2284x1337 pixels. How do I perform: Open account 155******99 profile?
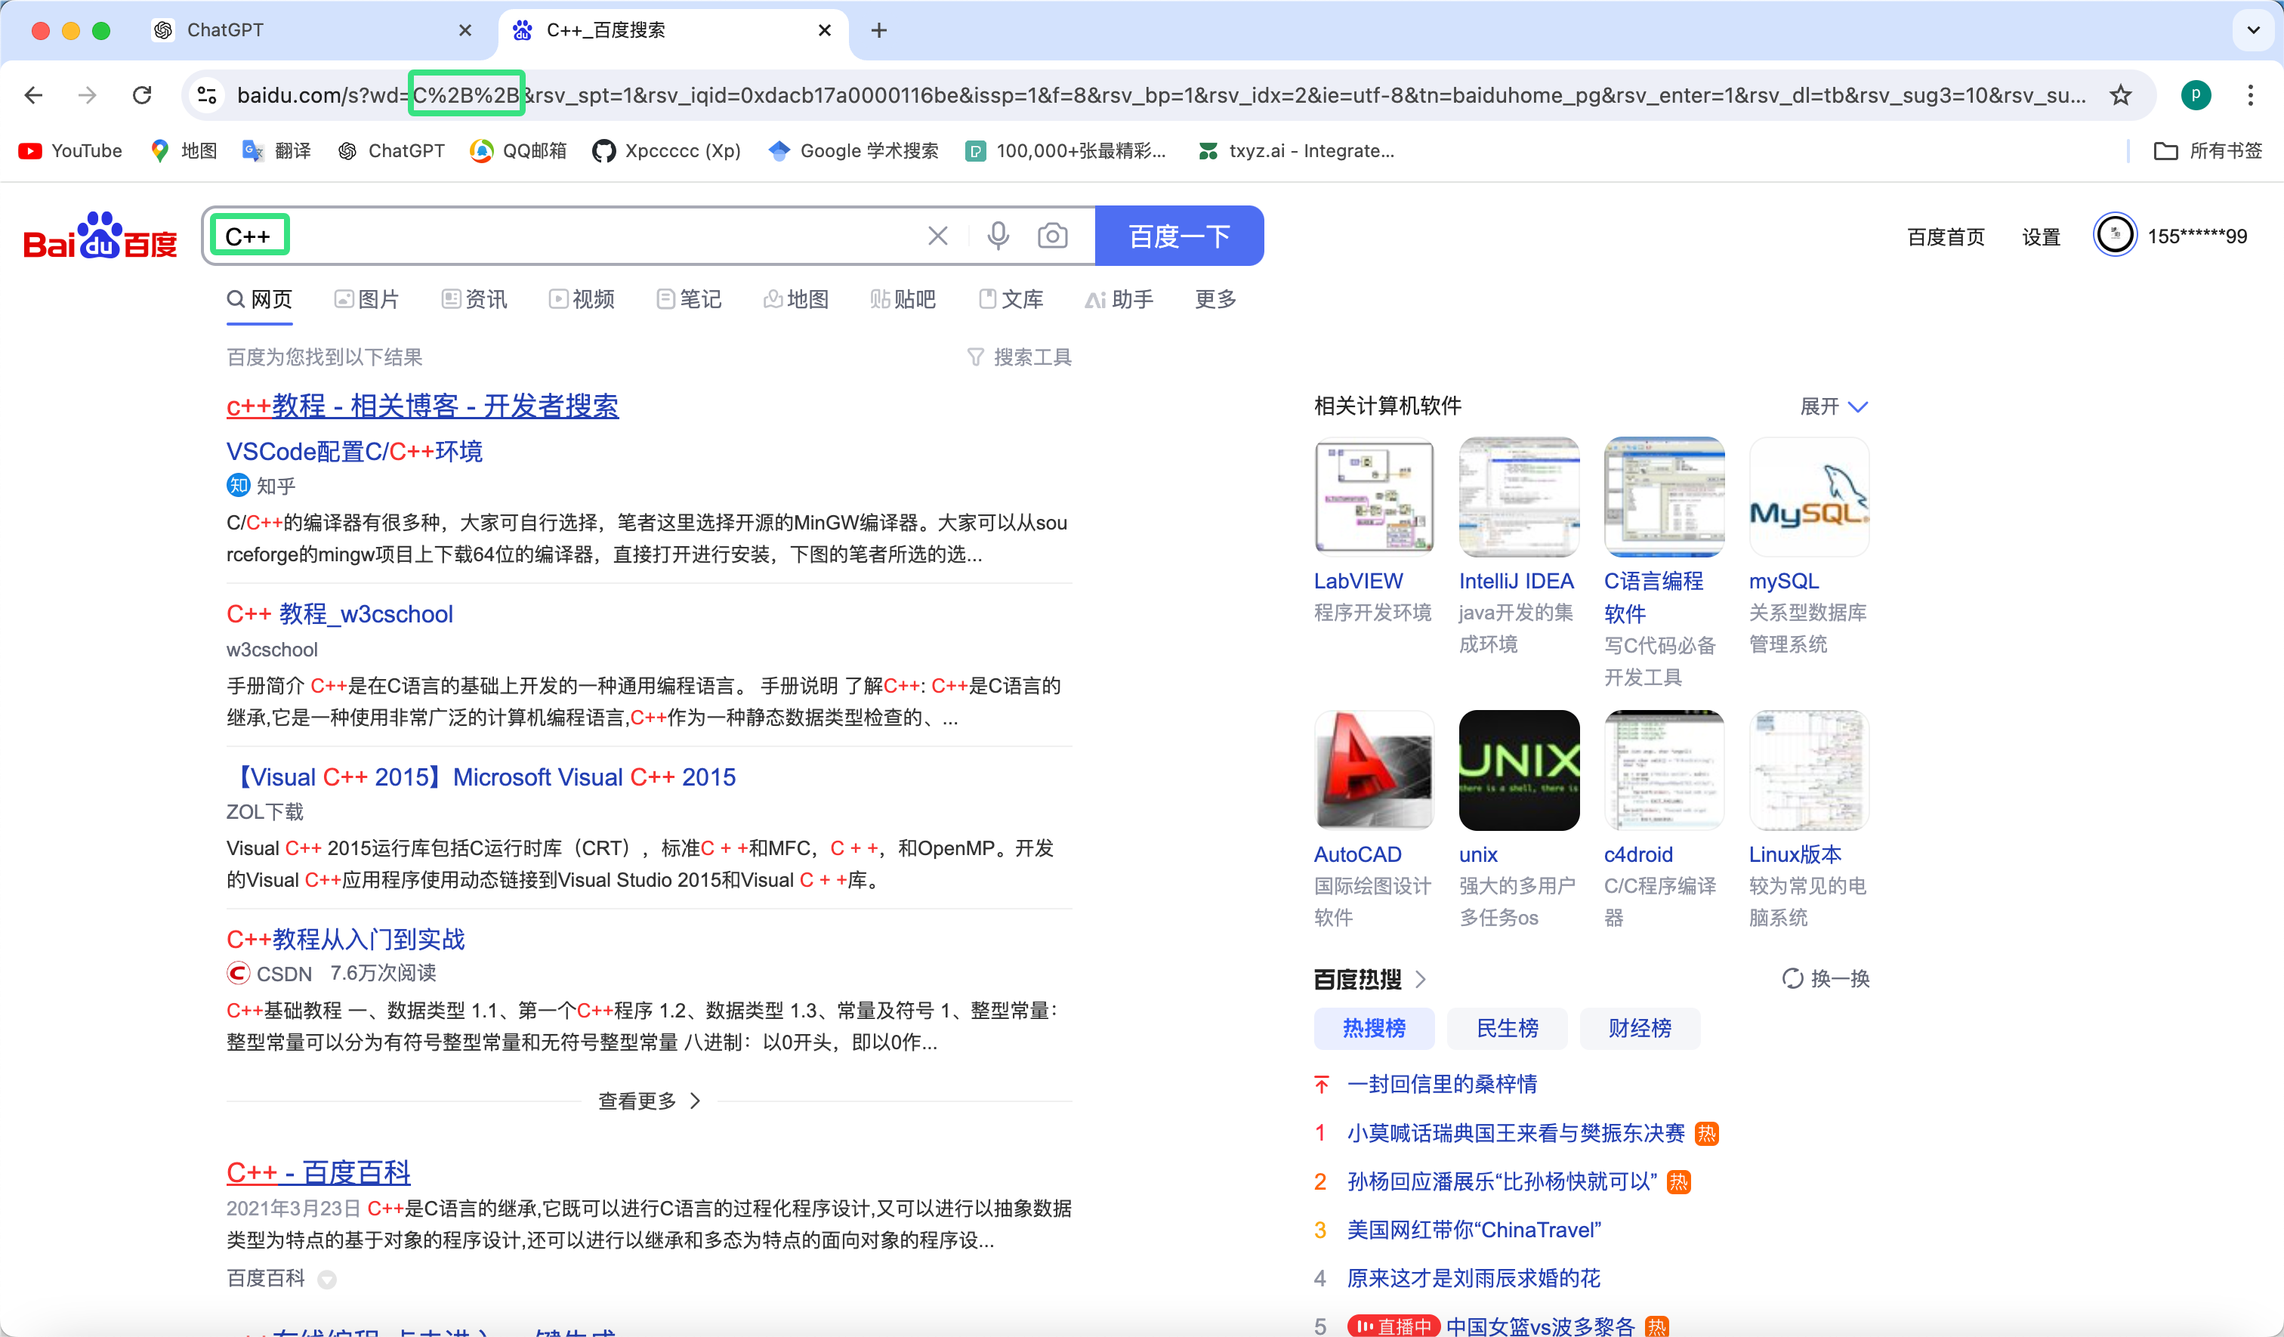tap(2171, 236)
